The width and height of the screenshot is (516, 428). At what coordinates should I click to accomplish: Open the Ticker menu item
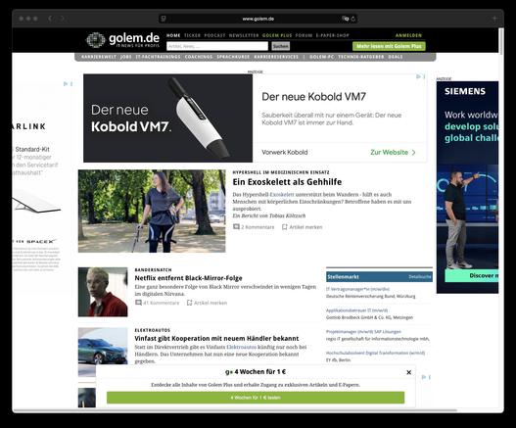click(192, 35)
